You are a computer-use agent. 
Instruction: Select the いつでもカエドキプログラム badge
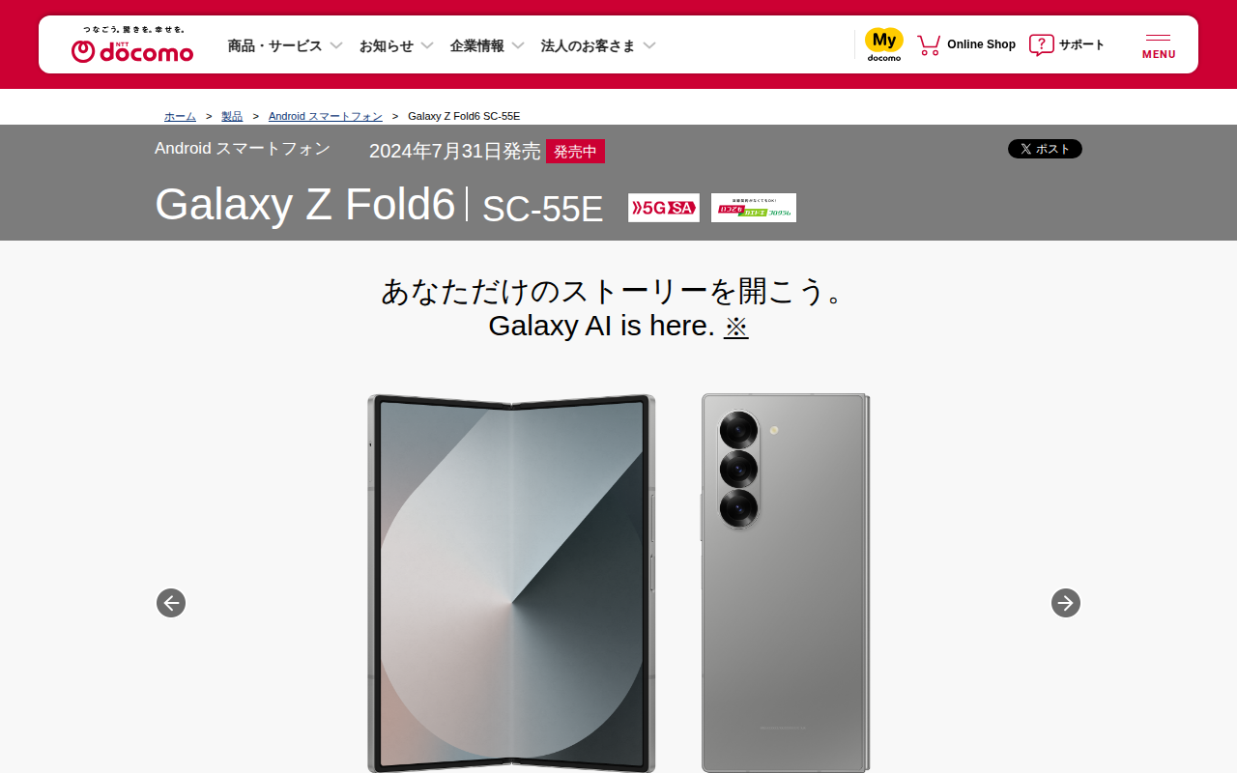point(754,208)
